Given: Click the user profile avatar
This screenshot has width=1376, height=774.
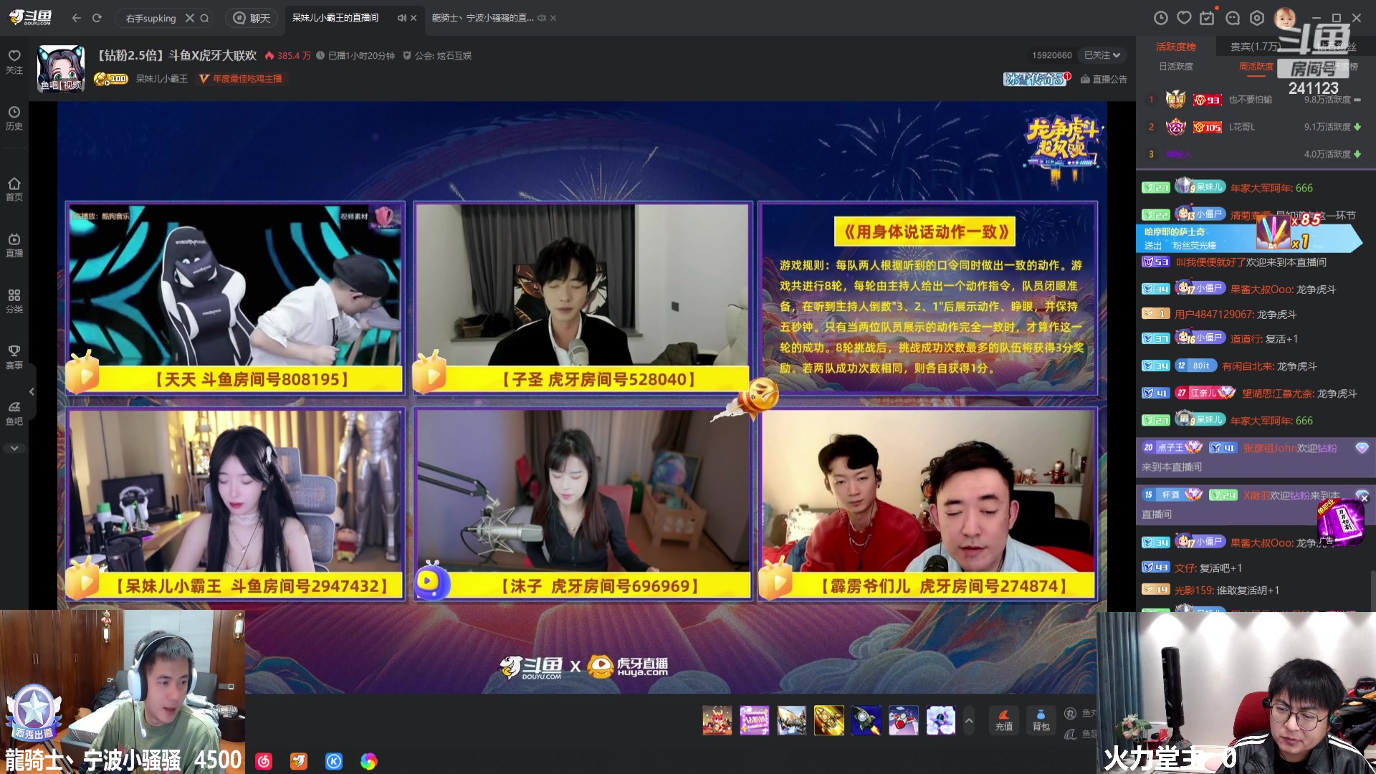Looking at the screenshot, I should (x=1284, y=18).
